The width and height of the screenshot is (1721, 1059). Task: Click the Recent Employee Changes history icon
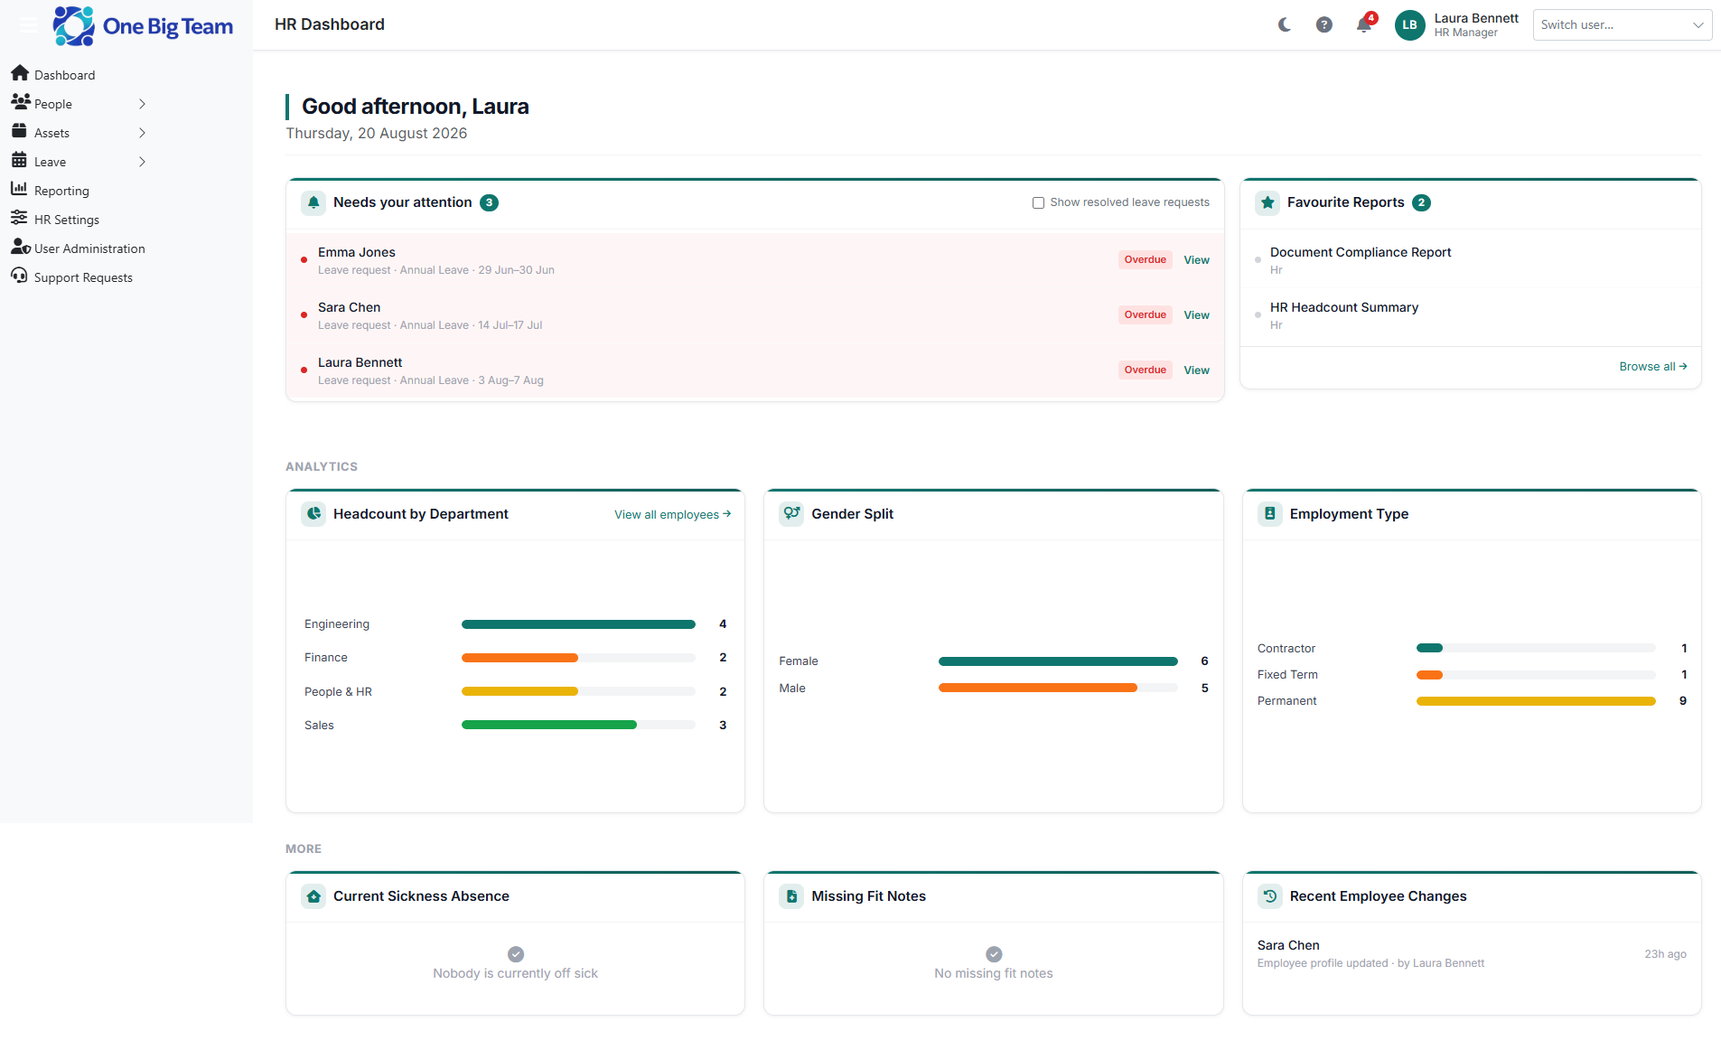pos(1269,896)
